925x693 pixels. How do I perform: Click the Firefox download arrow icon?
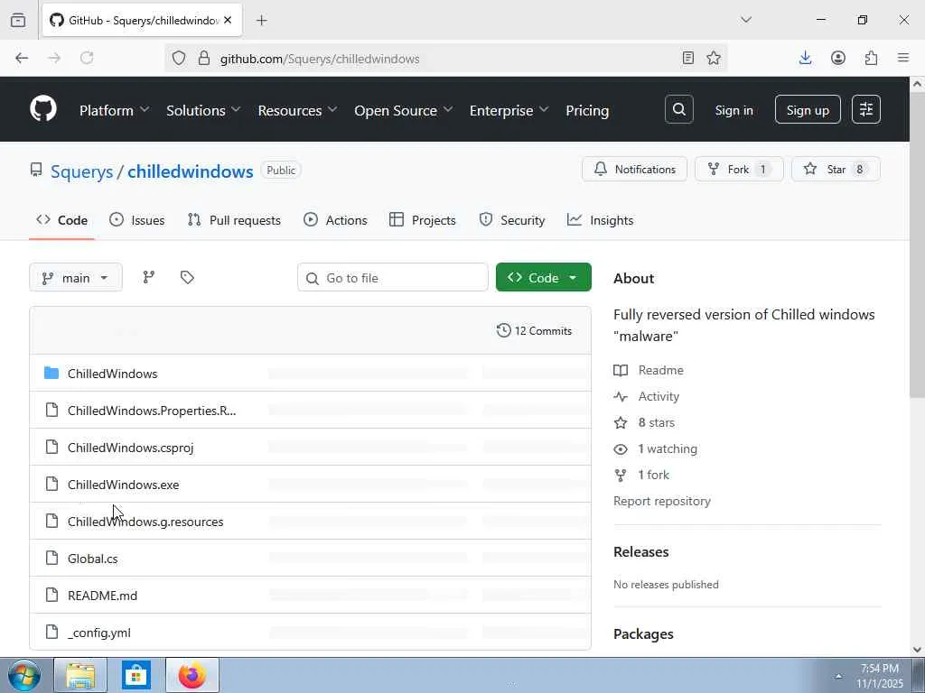(805, 58)
